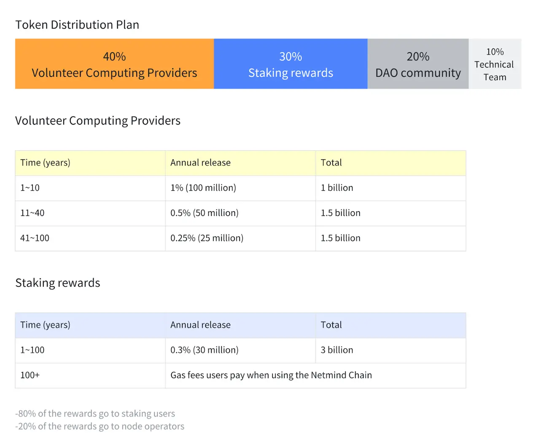This screenshot has width=536, height=447.
Task: Select the 10% Technical Team segment
Action: pyautogui.click(x=495, y=64)
